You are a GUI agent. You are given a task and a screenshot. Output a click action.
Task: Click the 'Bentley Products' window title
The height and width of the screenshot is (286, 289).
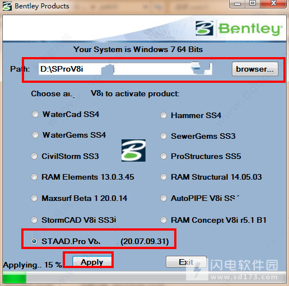pyautogui.click(x=42, y=6)
